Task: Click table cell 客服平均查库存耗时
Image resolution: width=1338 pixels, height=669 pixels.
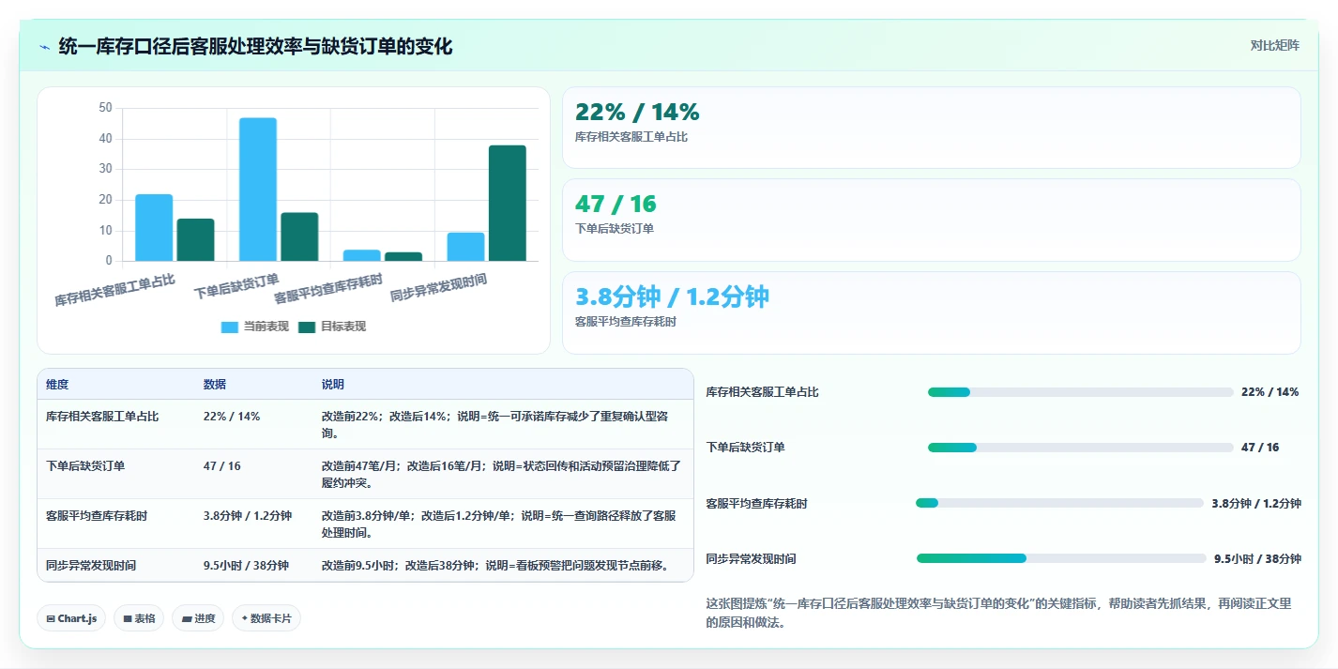Action: click(x=97, y=515)
